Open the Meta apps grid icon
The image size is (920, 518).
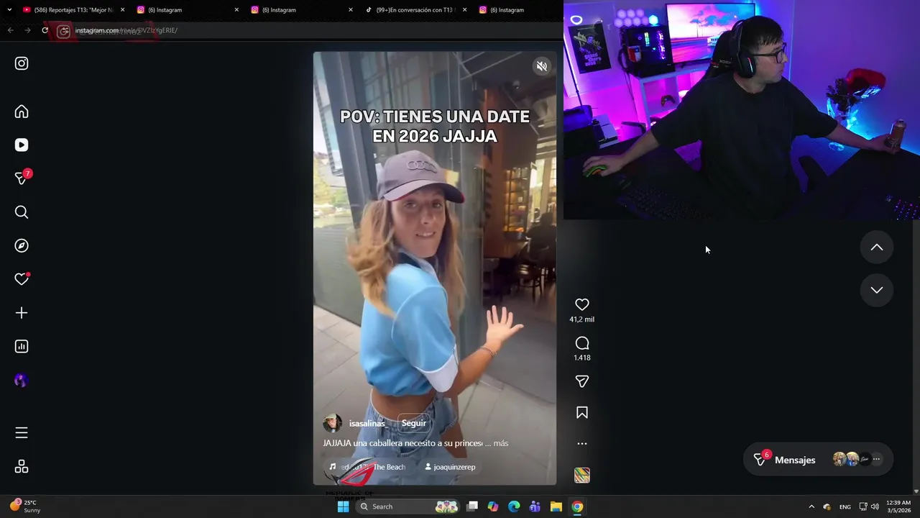[x=22, y=467]
